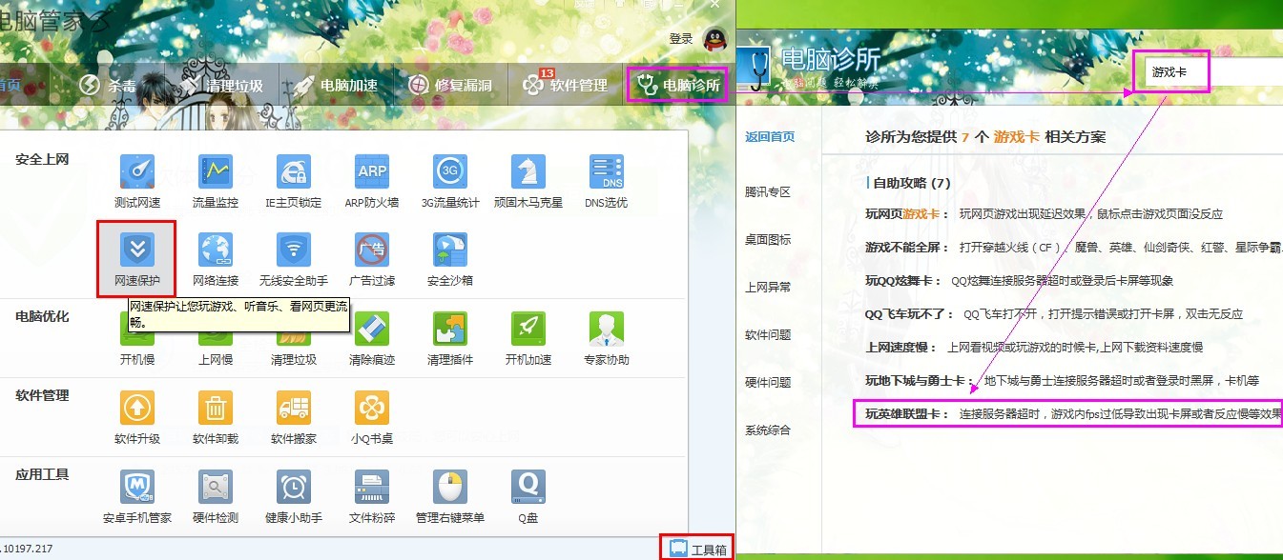Open 小Q书桌 desktop organizer
Screen dimensions: 1283x560
pyautogui.click(x=372, y=418)
